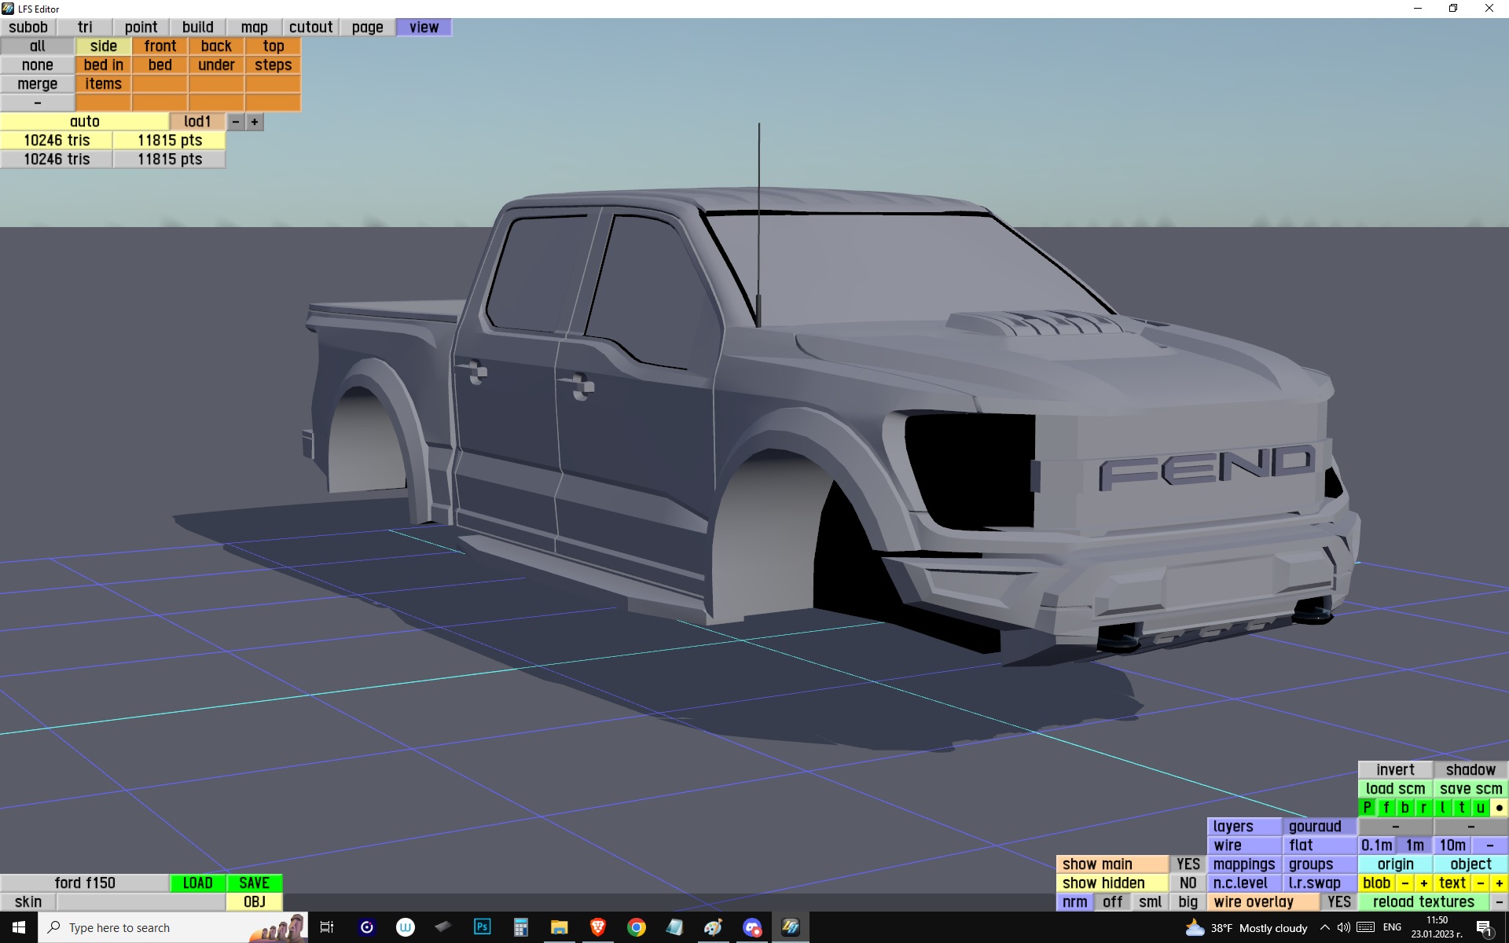
Task: Increase LOD with the plus button
Action: [255, 122]
